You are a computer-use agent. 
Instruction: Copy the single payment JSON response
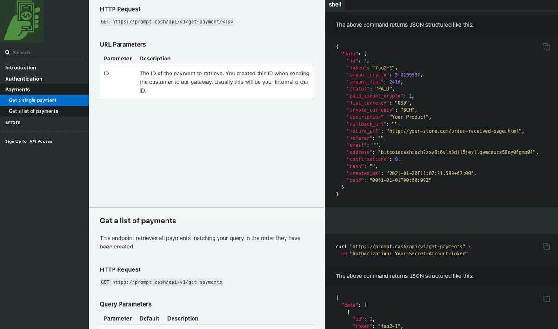[x=546, y=47]
